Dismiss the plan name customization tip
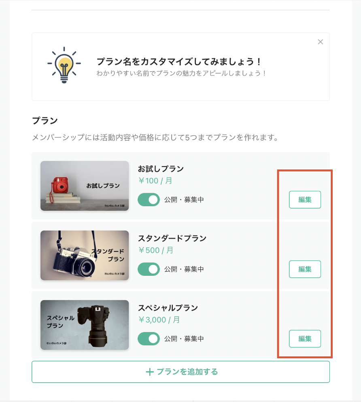Screen dimensions: 361x402 coord(321,42)
